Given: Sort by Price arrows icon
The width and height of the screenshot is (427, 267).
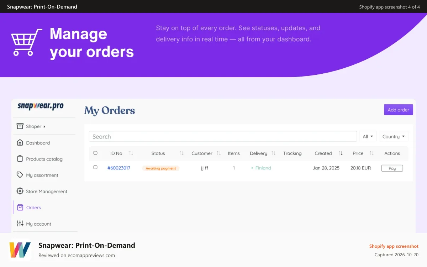Looking at the screenshot, I should 371,153.
